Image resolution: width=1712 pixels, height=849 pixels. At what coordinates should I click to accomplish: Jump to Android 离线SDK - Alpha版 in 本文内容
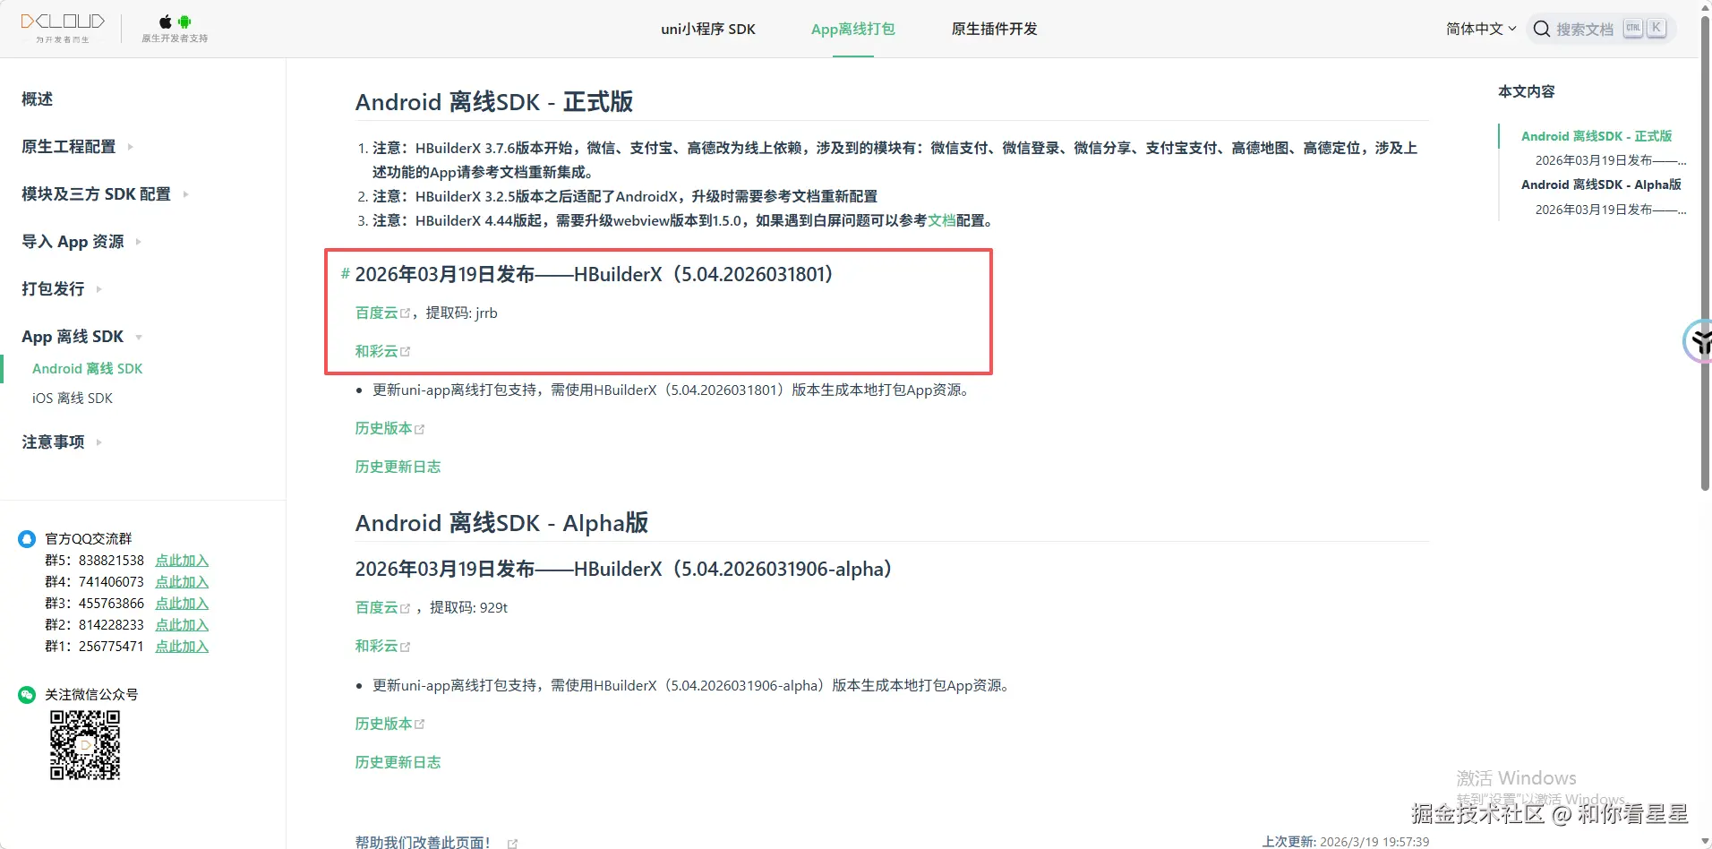tap(1601, 184)
